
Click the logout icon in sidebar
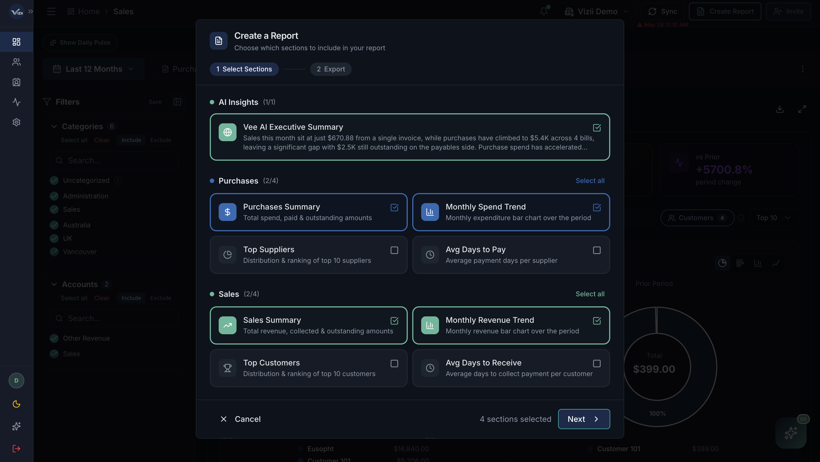[16, 449]
